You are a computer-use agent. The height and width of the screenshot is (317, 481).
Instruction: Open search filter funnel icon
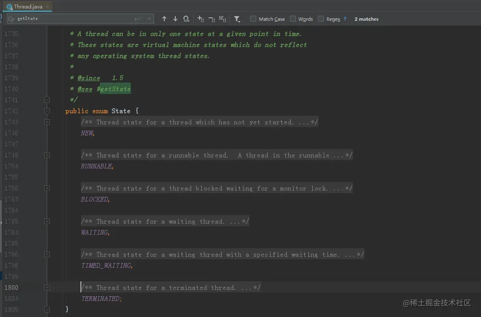pyautogui.click(x=237, y=19)
